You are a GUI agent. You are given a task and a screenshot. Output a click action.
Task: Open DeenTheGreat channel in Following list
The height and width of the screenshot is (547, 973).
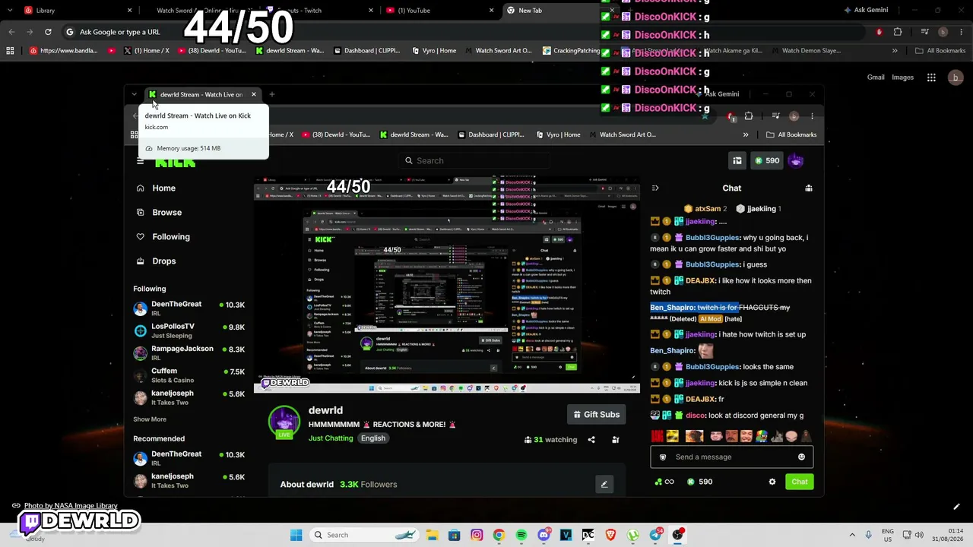click(189, 308)
